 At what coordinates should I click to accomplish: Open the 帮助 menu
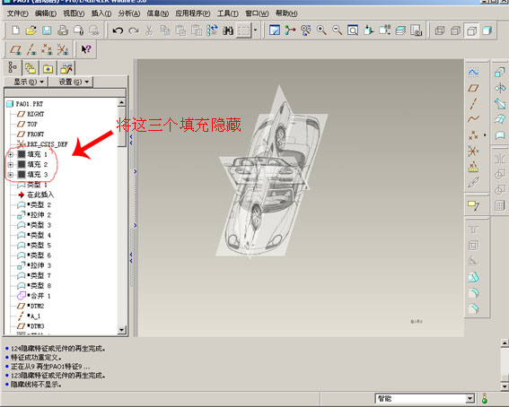pyautogui.click(x=286, y=13)
